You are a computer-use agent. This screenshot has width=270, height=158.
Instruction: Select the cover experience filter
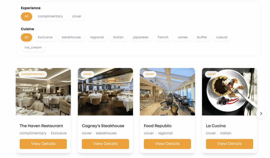point(77,16)
